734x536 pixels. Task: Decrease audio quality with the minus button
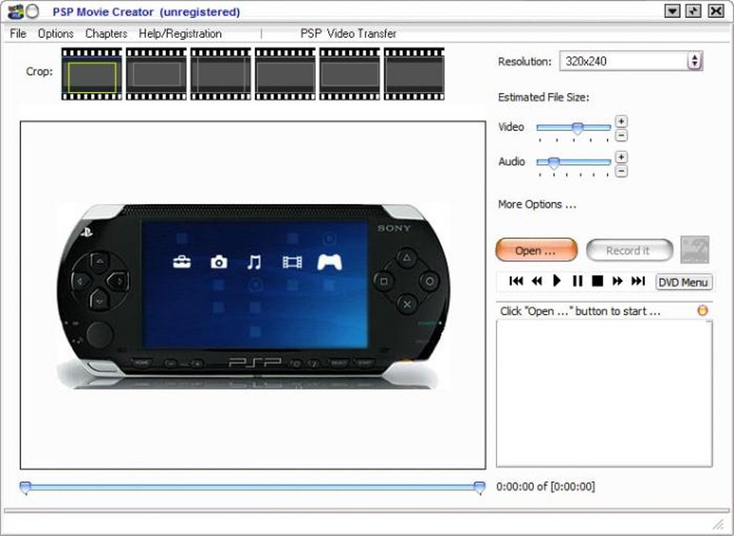[621, 171]
